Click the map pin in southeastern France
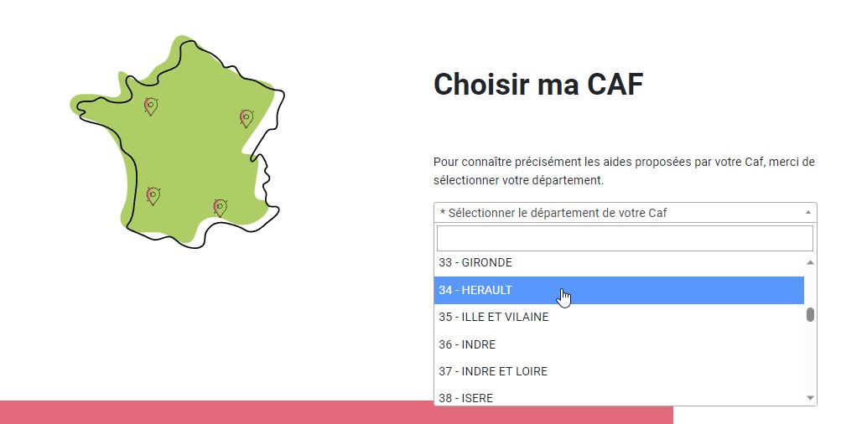The height and width of the screenshot is (424, 867). point(220,208)
